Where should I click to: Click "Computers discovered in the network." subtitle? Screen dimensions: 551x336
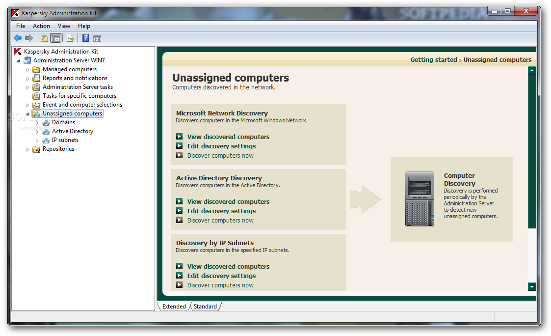224,87
